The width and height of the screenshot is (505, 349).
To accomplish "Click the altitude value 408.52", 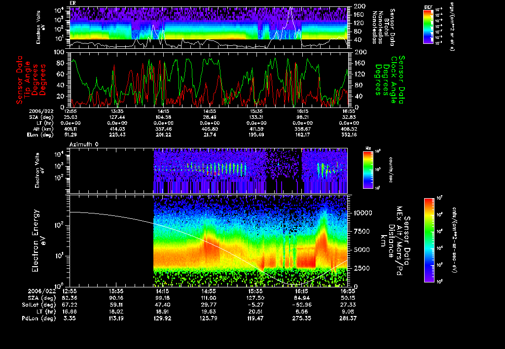I will pos(350,129).
